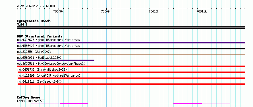Open variant label nsv6569931 (Sedlazeck2020)
The image size is (253, 107).
point(39,58)
